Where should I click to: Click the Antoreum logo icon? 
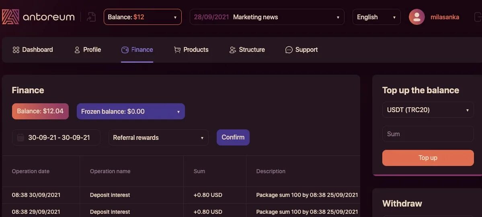[x=10, y=17]
